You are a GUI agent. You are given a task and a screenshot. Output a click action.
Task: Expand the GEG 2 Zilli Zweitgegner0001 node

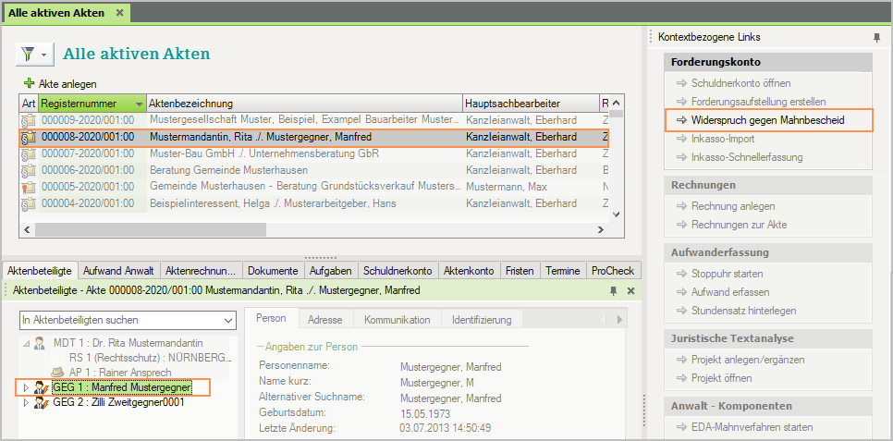click(x=26, y=403)
